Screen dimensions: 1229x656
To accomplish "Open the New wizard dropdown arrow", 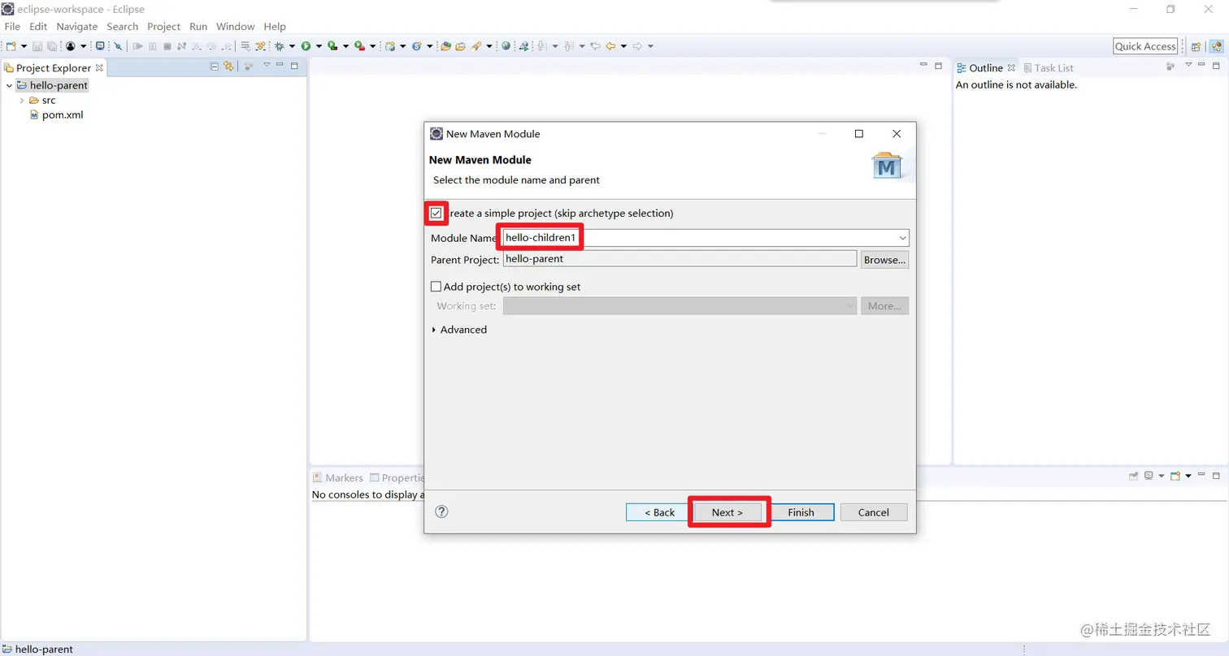I will point(24,46).
